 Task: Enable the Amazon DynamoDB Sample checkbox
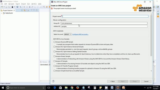pos(54,42)
